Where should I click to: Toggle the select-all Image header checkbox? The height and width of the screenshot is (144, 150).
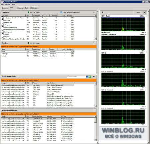3,16
